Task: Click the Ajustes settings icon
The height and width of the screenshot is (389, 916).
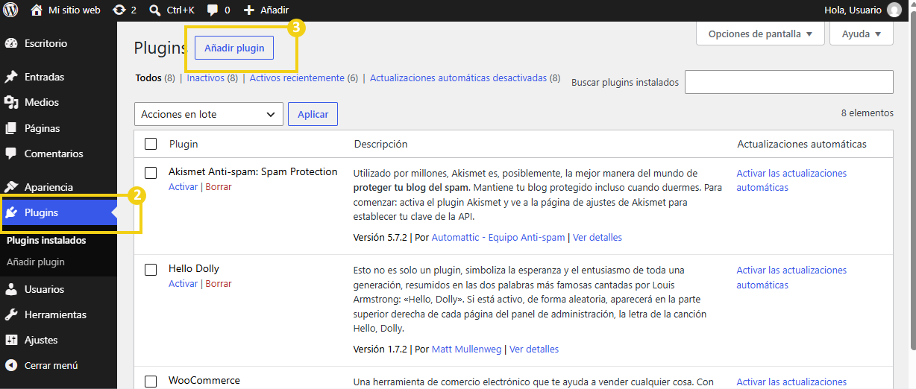Action: click(x=11, y=340)
